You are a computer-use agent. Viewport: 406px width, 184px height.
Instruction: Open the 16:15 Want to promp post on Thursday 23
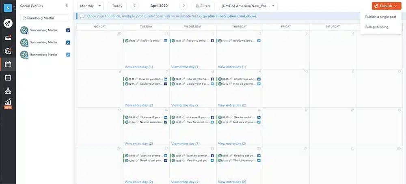(239, 160)
